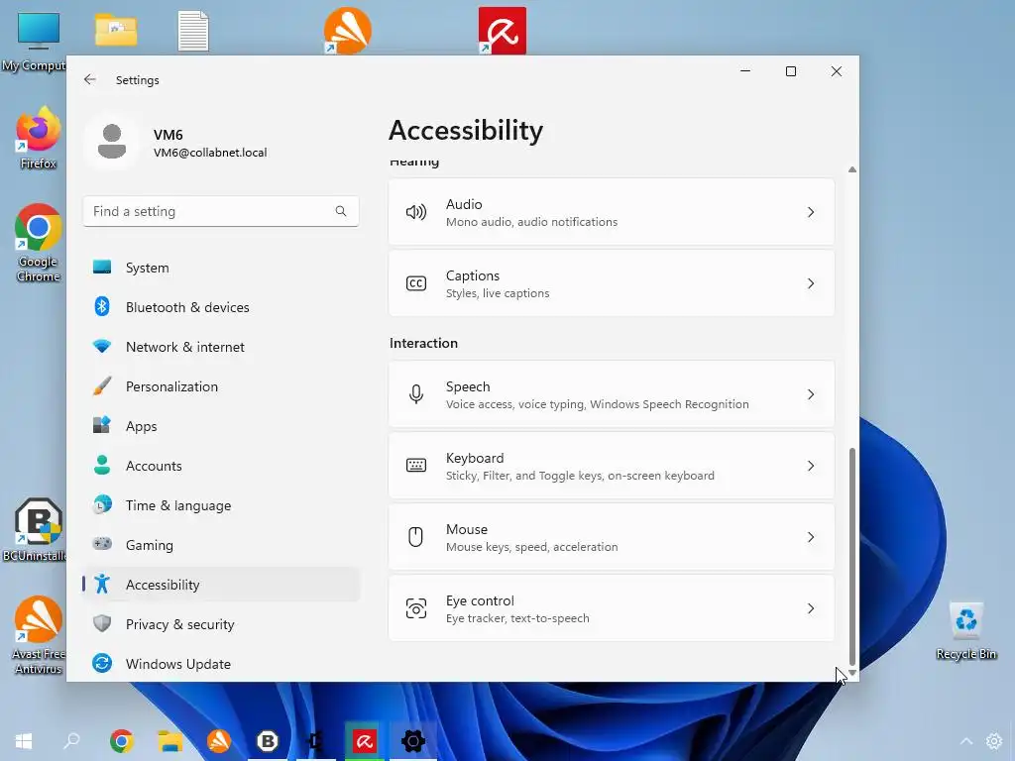1015x761 pixels.
Task: Open Apps settings category
Action: tap(221, 426)
